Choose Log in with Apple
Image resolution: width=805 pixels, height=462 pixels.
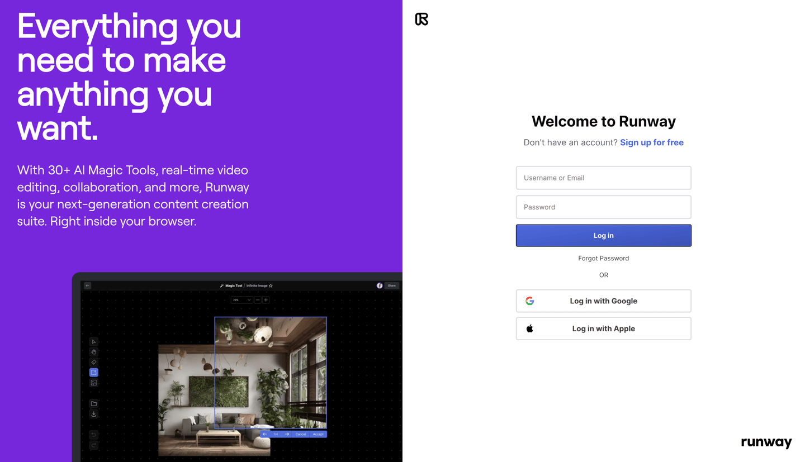(603, 329)
